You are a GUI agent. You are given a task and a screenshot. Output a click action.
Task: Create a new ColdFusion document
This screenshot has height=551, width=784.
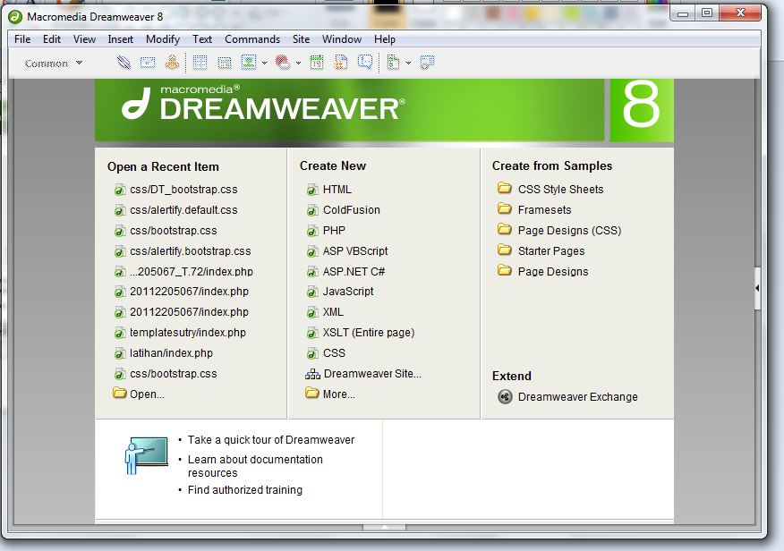352,210
